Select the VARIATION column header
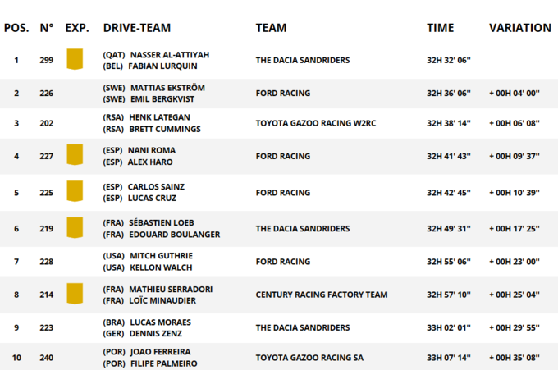This screenshot has width=558, height=370. [x=519, y=28]
